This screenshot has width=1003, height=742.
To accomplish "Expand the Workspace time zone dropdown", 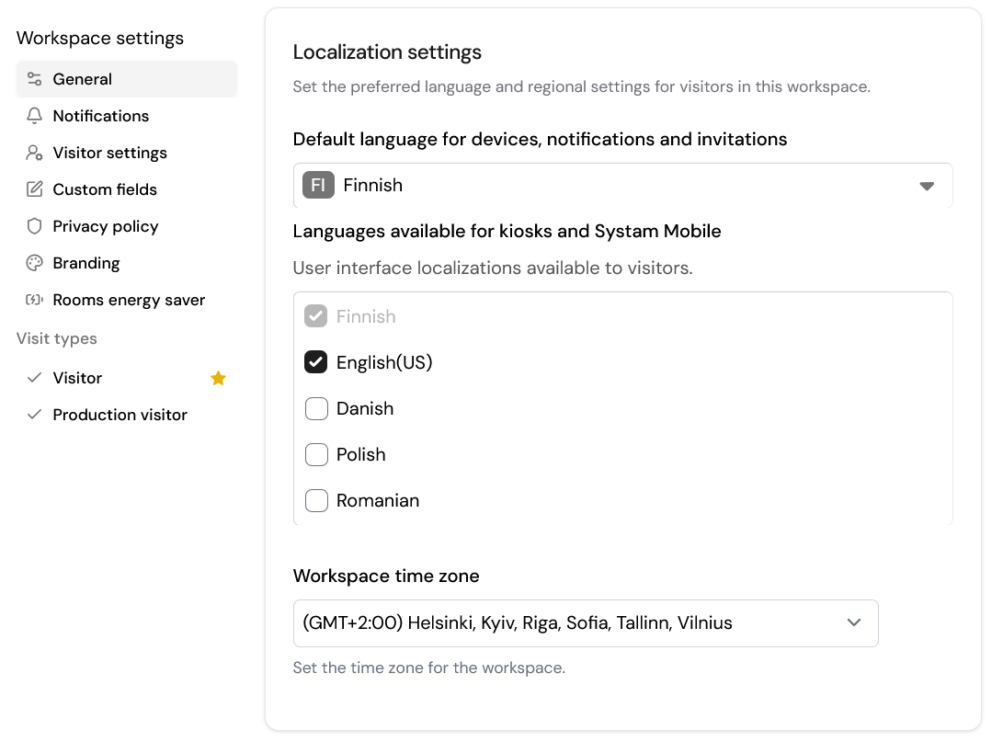I will [585, 623].
